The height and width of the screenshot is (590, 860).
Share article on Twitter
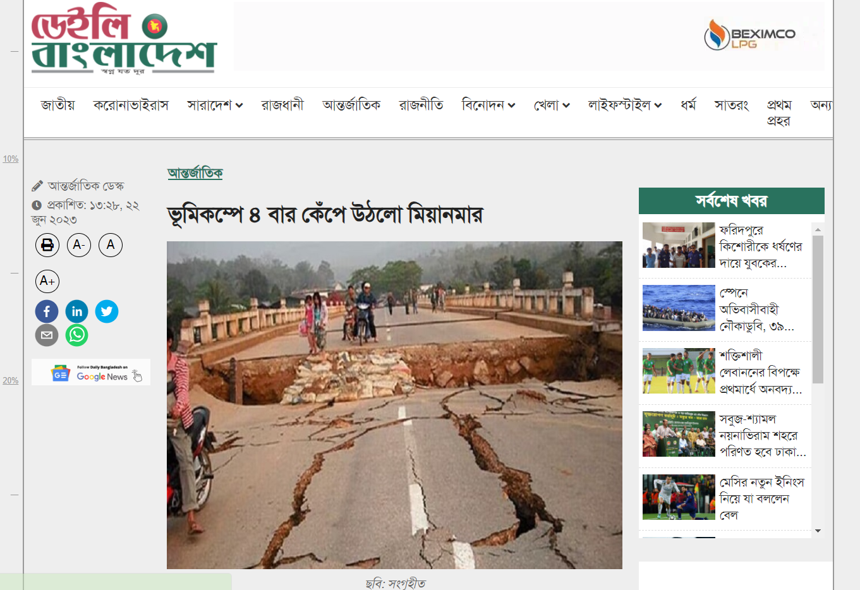pos(107,311)
